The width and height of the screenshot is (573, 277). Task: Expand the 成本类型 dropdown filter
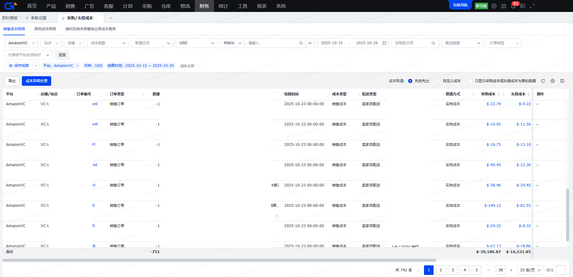click(108, 43)
